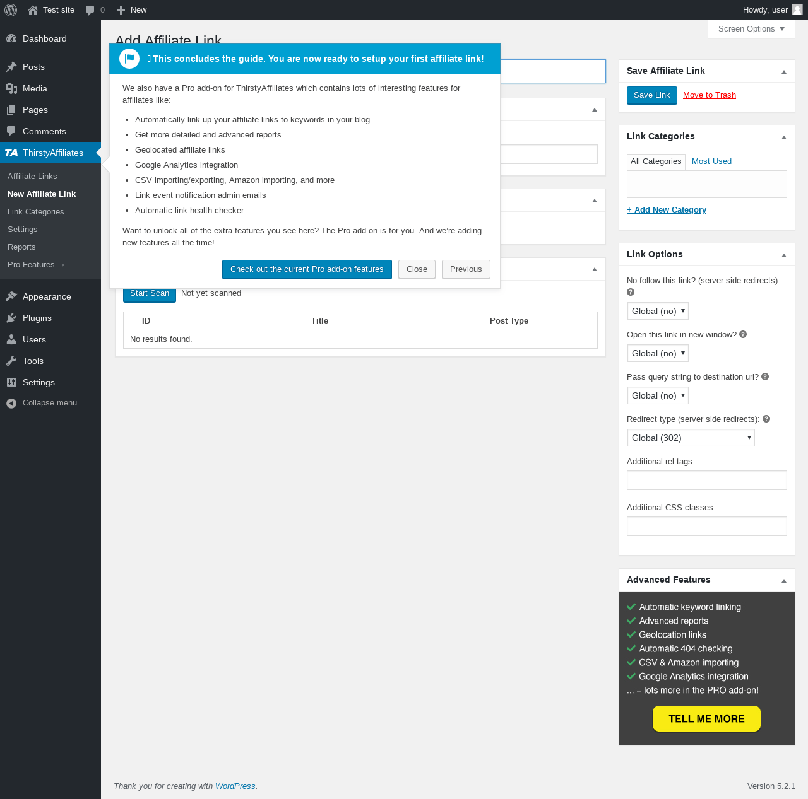Collapse the Link Options box
The height and width of the screenshot is (799, 808).
point(784,255)
